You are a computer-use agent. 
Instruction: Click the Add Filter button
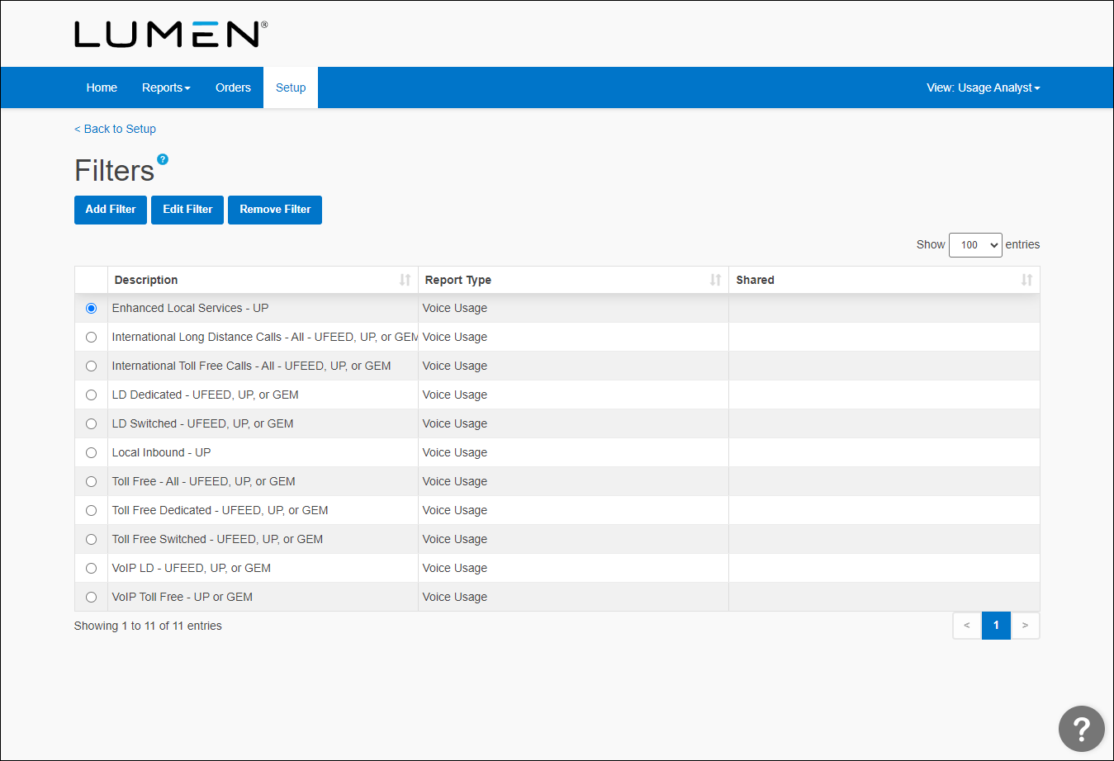pyautogui.click(x=111, y=210)
